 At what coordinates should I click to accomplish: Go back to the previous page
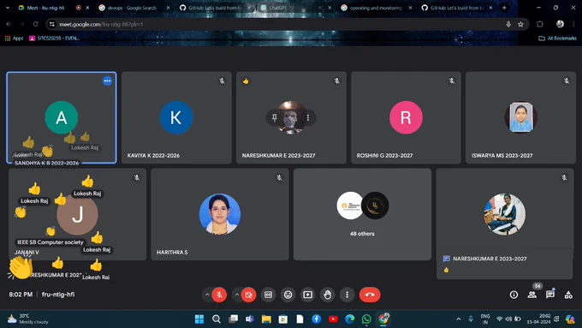pos(9,24)
